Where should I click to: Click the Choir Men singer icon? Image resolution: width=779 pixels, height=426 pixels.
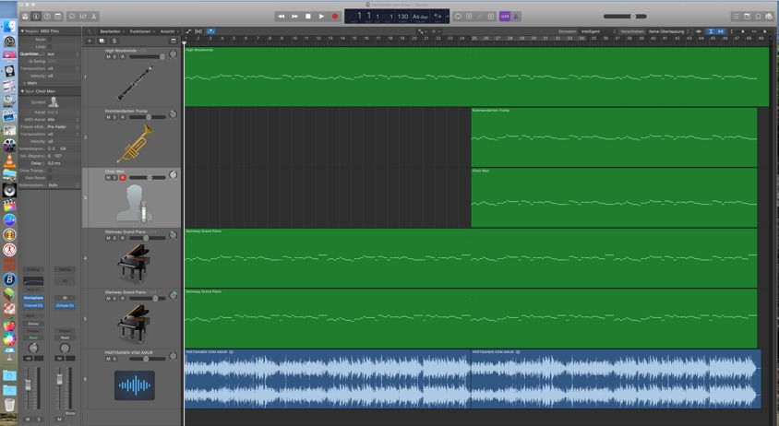[135, 203]
